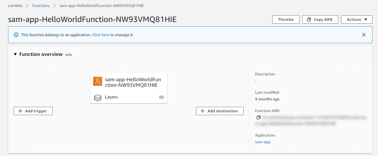This screenshot has width=378, height=156.
Task: Select the sam-app-HelloWorldFunction name in diagram
Action: coord(133,82)
